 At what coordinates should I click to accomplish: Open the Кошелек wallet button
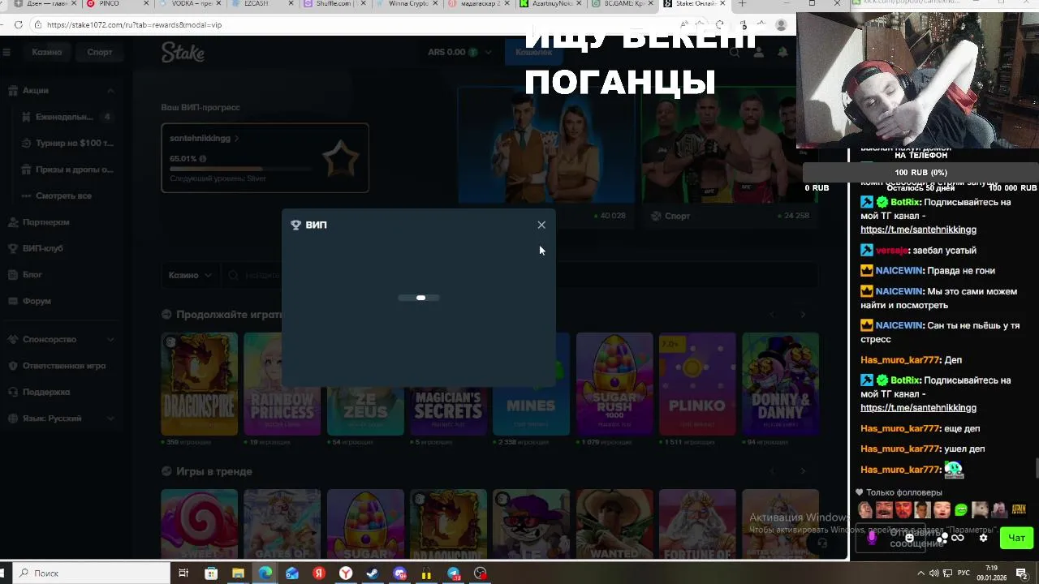[533, 52]
